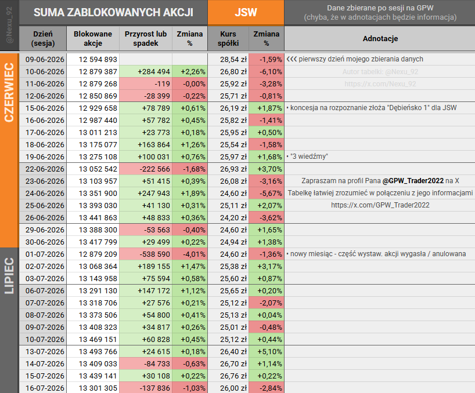Viewport: 475px width, 393px height.
Task: Click the 'Adnotacje' column header
Action: tap(380, 38)
